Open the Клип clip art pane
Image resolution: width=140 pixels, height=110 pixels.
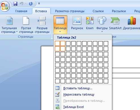pyautogui.click(x=90, y=23)
